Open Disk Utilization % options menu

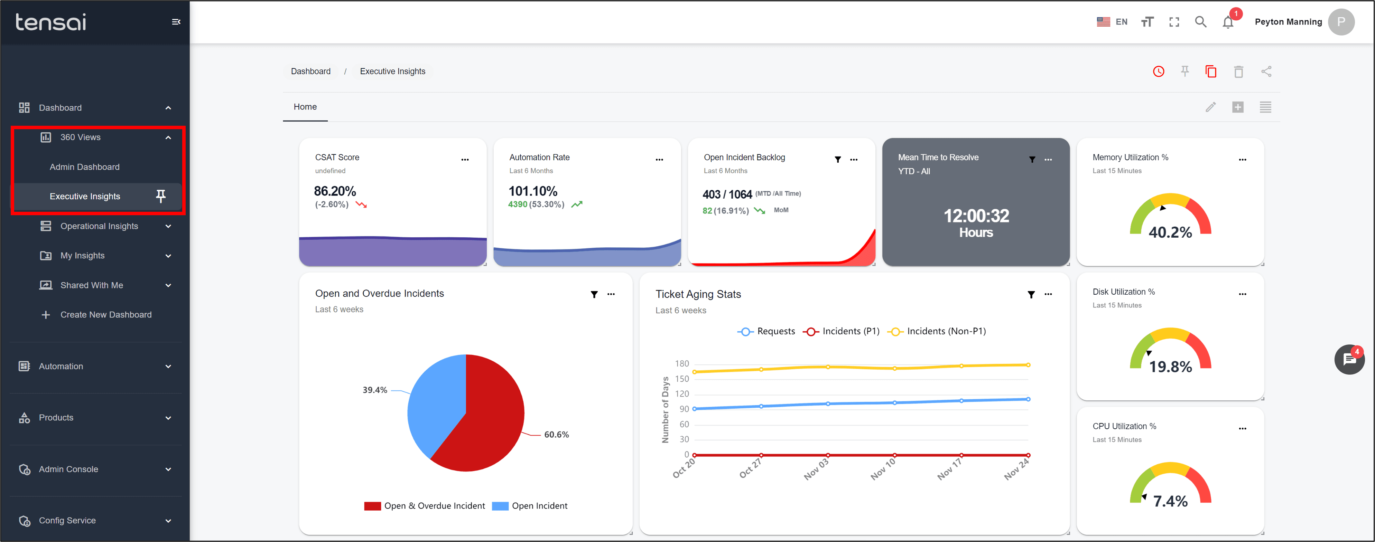1242,294
